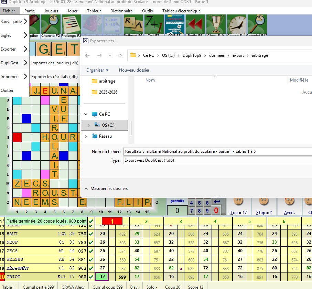The height and width of the screenshot is (289, 312).
Task: Open the Organiser dropdown in the dialog
Action: point(97,70)
